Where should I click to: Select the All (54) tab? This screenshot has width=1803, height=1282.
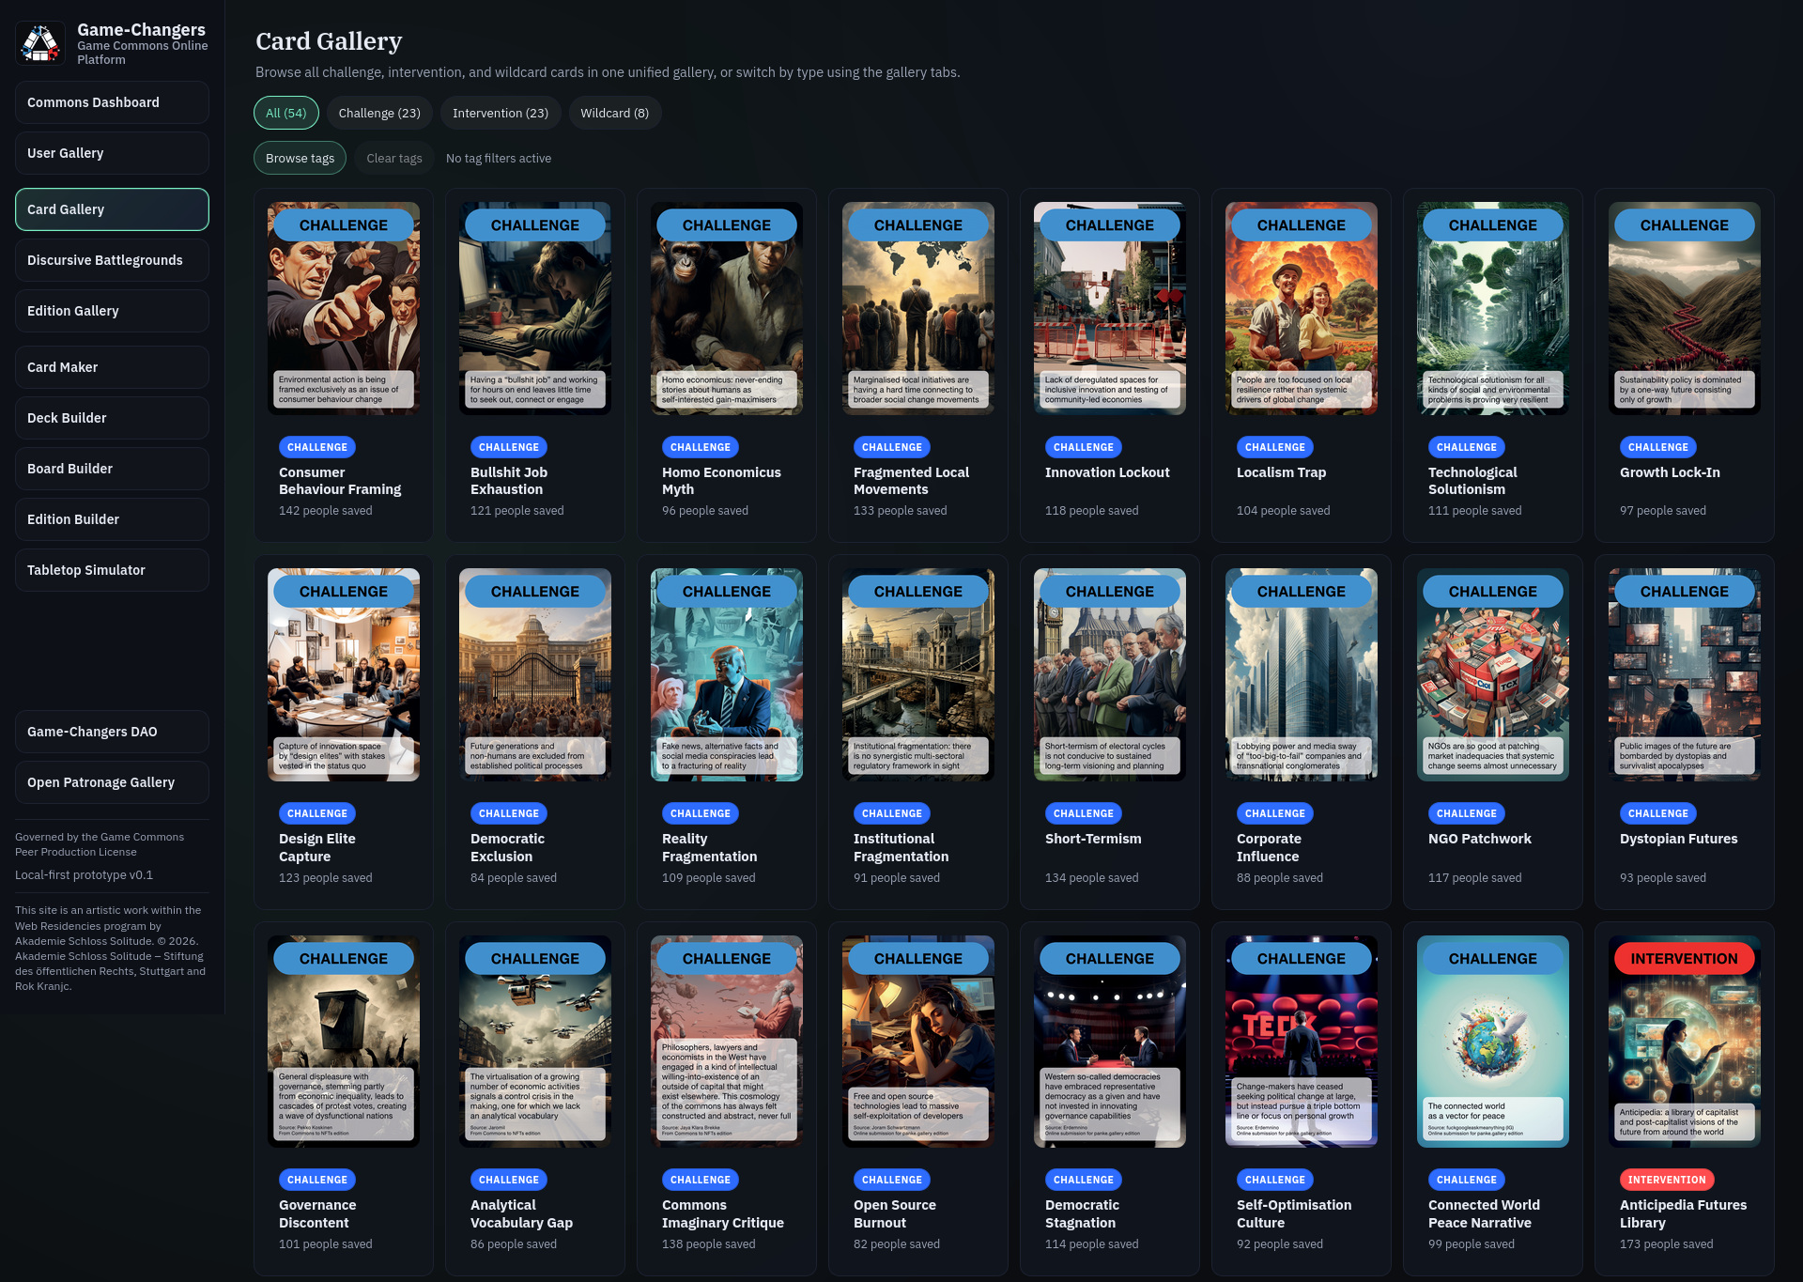286,113
